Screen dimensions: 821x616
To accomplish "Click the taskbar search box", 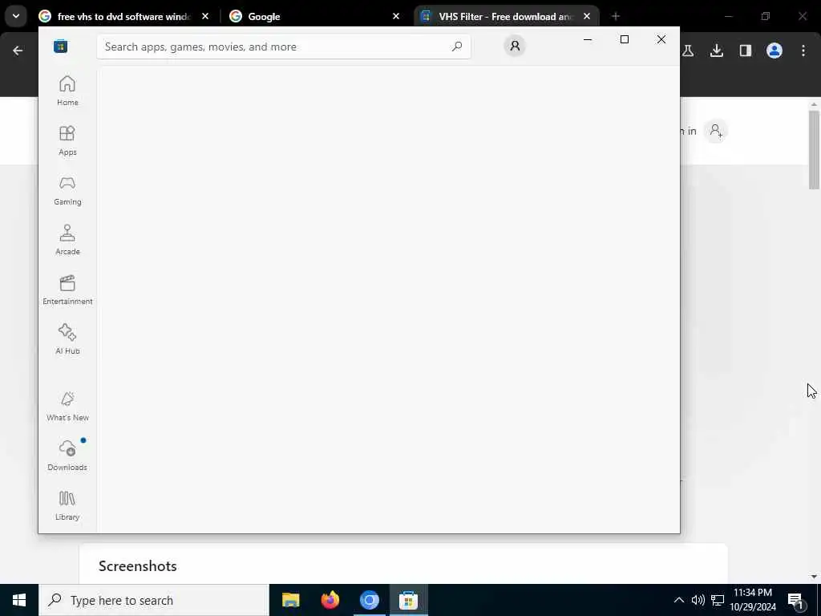I will (x=154, y=600).
